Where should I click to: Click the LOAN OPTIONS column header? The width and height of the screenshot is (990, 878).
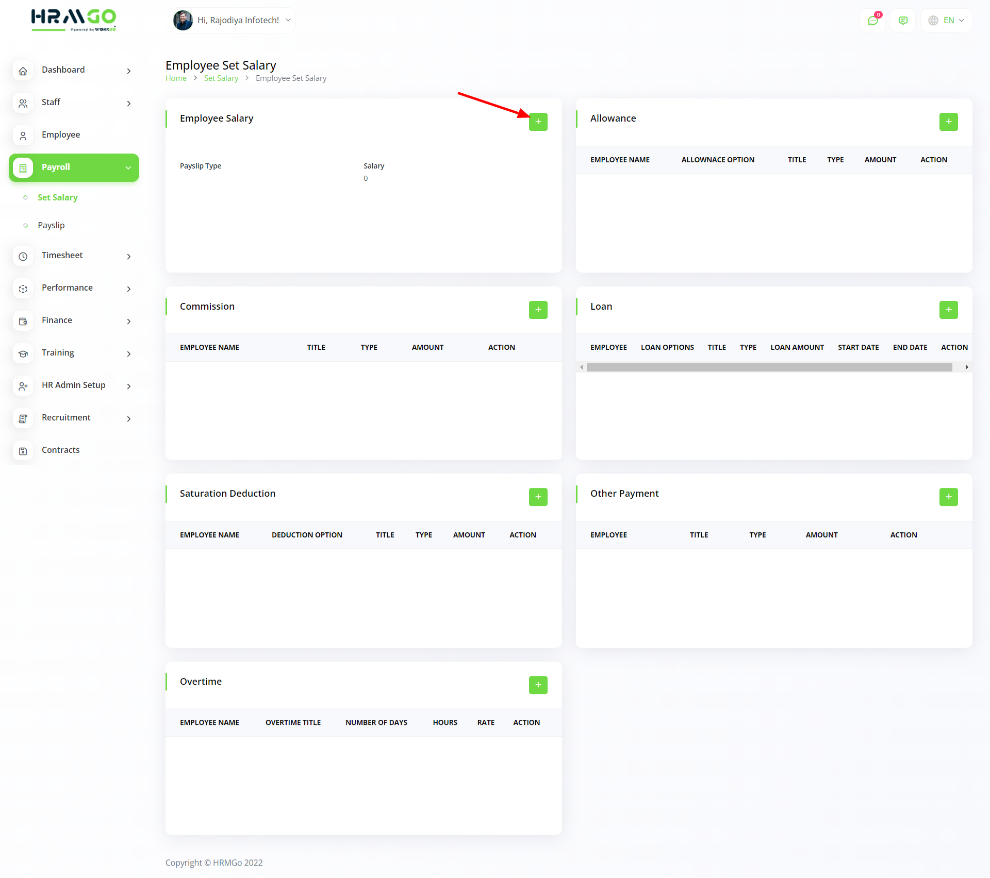click(x=667, y=347)
